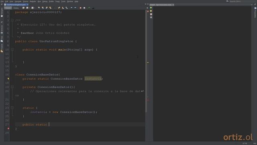Select the Output window tab

pyautogui.click(x=161, y=5)
